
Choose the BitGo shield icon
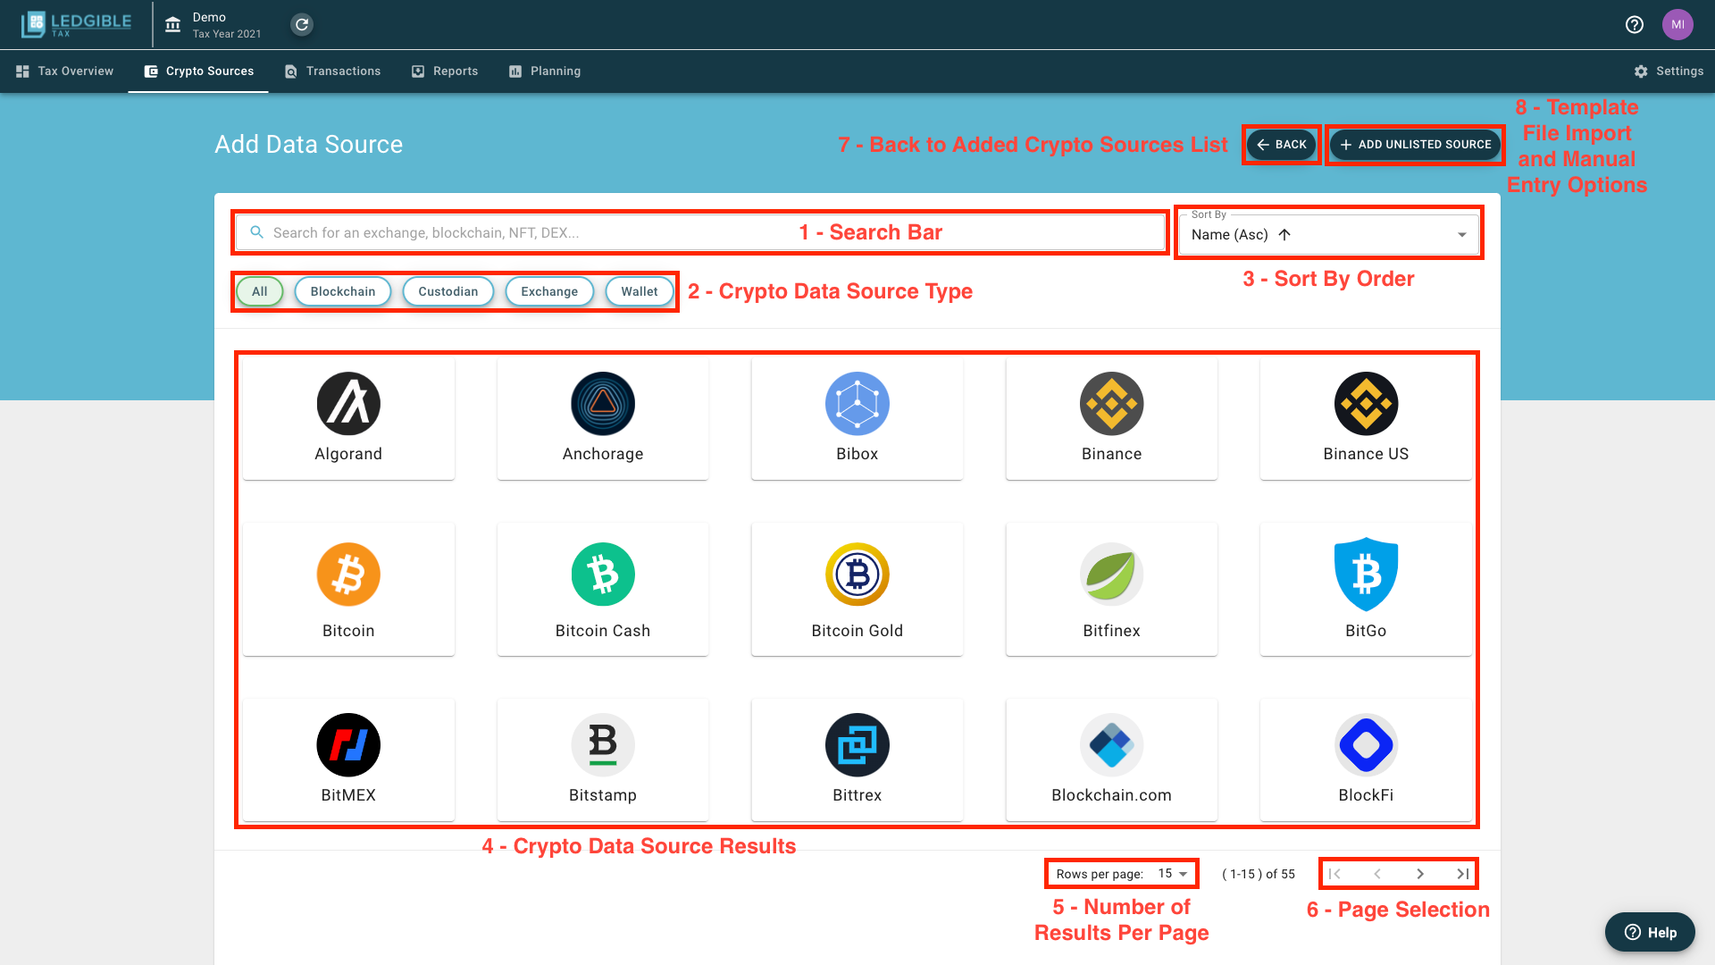[x=1367, y=575]
